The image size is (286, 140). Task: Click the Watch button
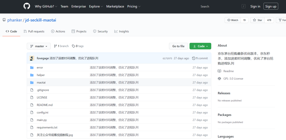(x=233, y=20)
